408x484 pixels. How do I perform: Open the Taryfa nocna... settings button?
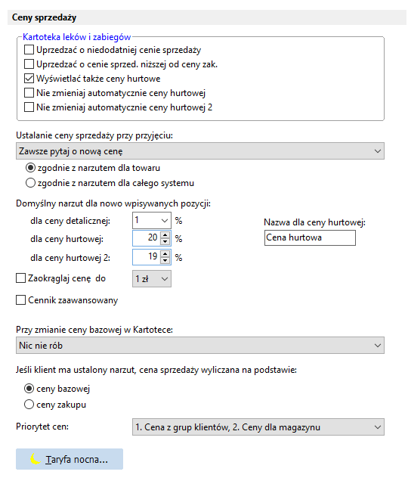coord(70,459)
